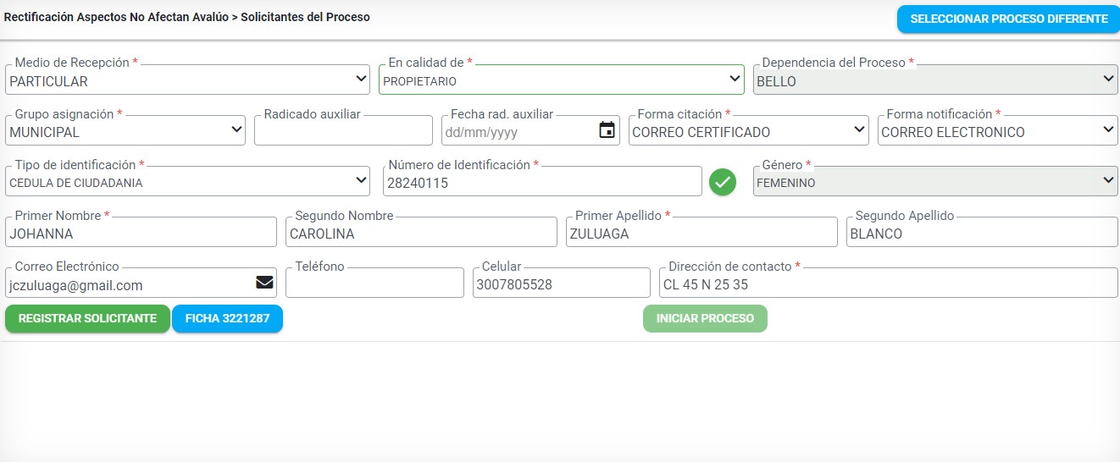Image resolution: width=1120 pixels, height=462 pixels.
Task: Open the Grupo asignación dropdown
Action: coord(125,130)
